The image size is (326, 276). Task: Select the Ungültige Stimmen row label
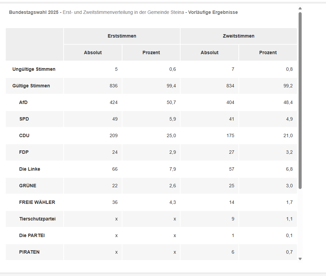[x=34, y=69]
